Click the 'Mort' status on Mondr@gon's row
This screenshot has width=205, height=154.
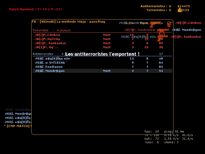(107, 71)
